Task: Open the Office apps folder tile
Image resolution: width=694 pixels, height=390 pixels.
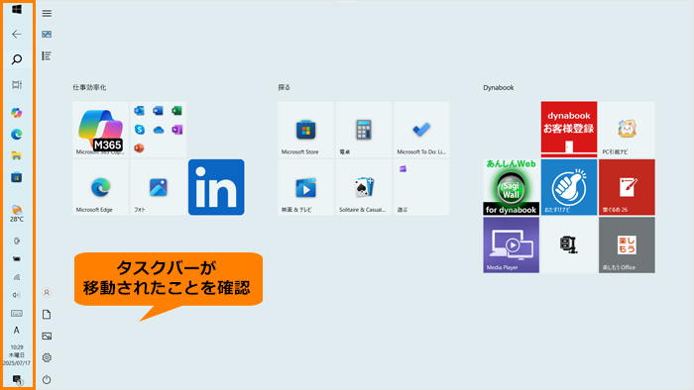Action: 159,130
